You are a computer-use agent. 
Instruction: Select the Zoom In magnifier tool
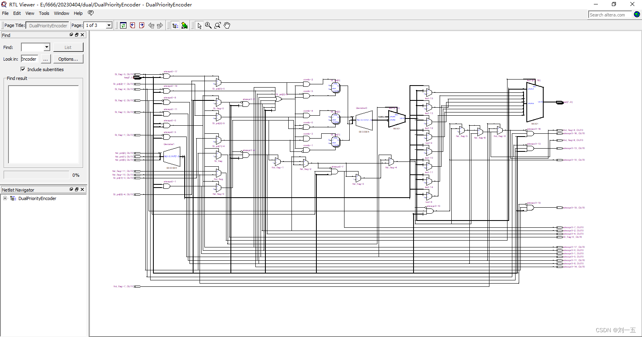(x=208, y=25)
